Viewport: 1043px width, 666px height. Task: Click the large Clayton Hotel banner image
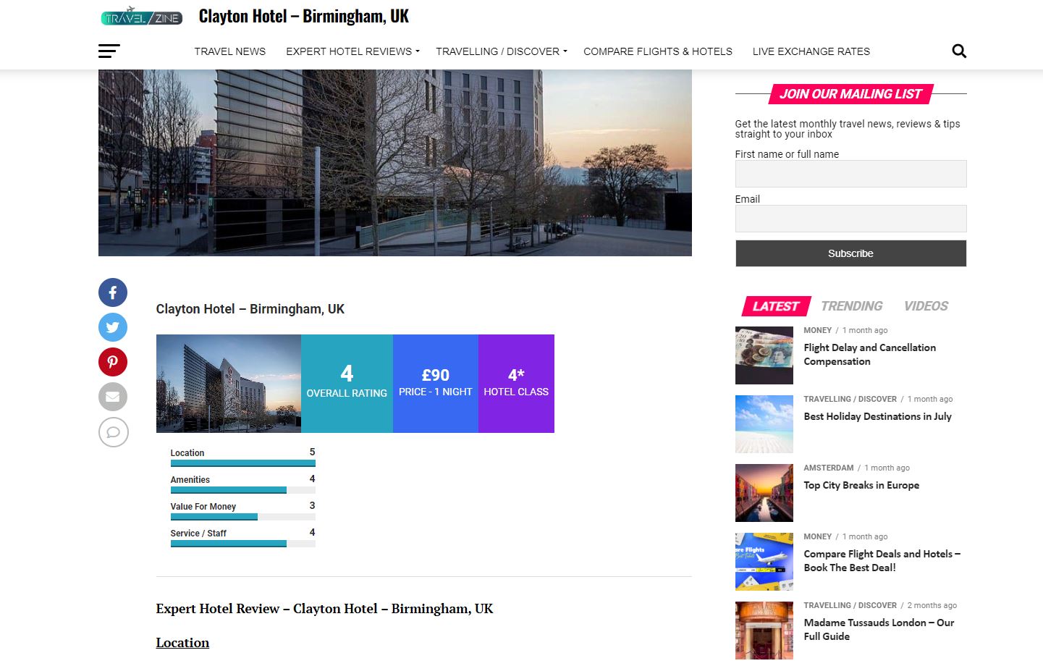pyautogui.click(x=395, y=163)
